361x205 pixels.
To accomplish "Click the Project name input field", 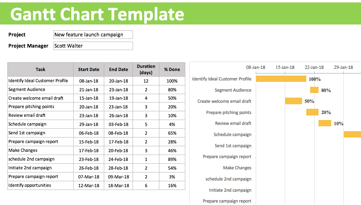I will click(x=93, y=35).
